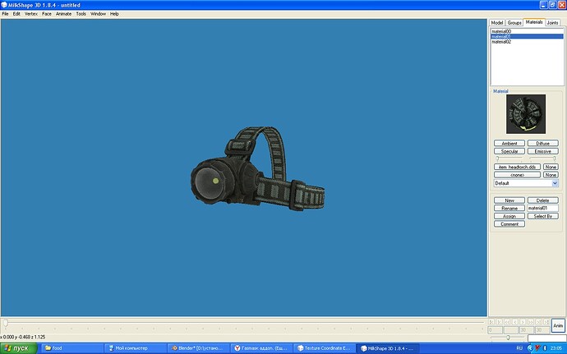Switch to the Model tab
This screenshot has height=354, width=567.
(x=496, y=23)
